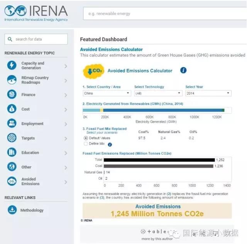The width and height of the screenshot is (247, 244).
Task: Select the Define Mix radio button
Action: pos(86,144)
